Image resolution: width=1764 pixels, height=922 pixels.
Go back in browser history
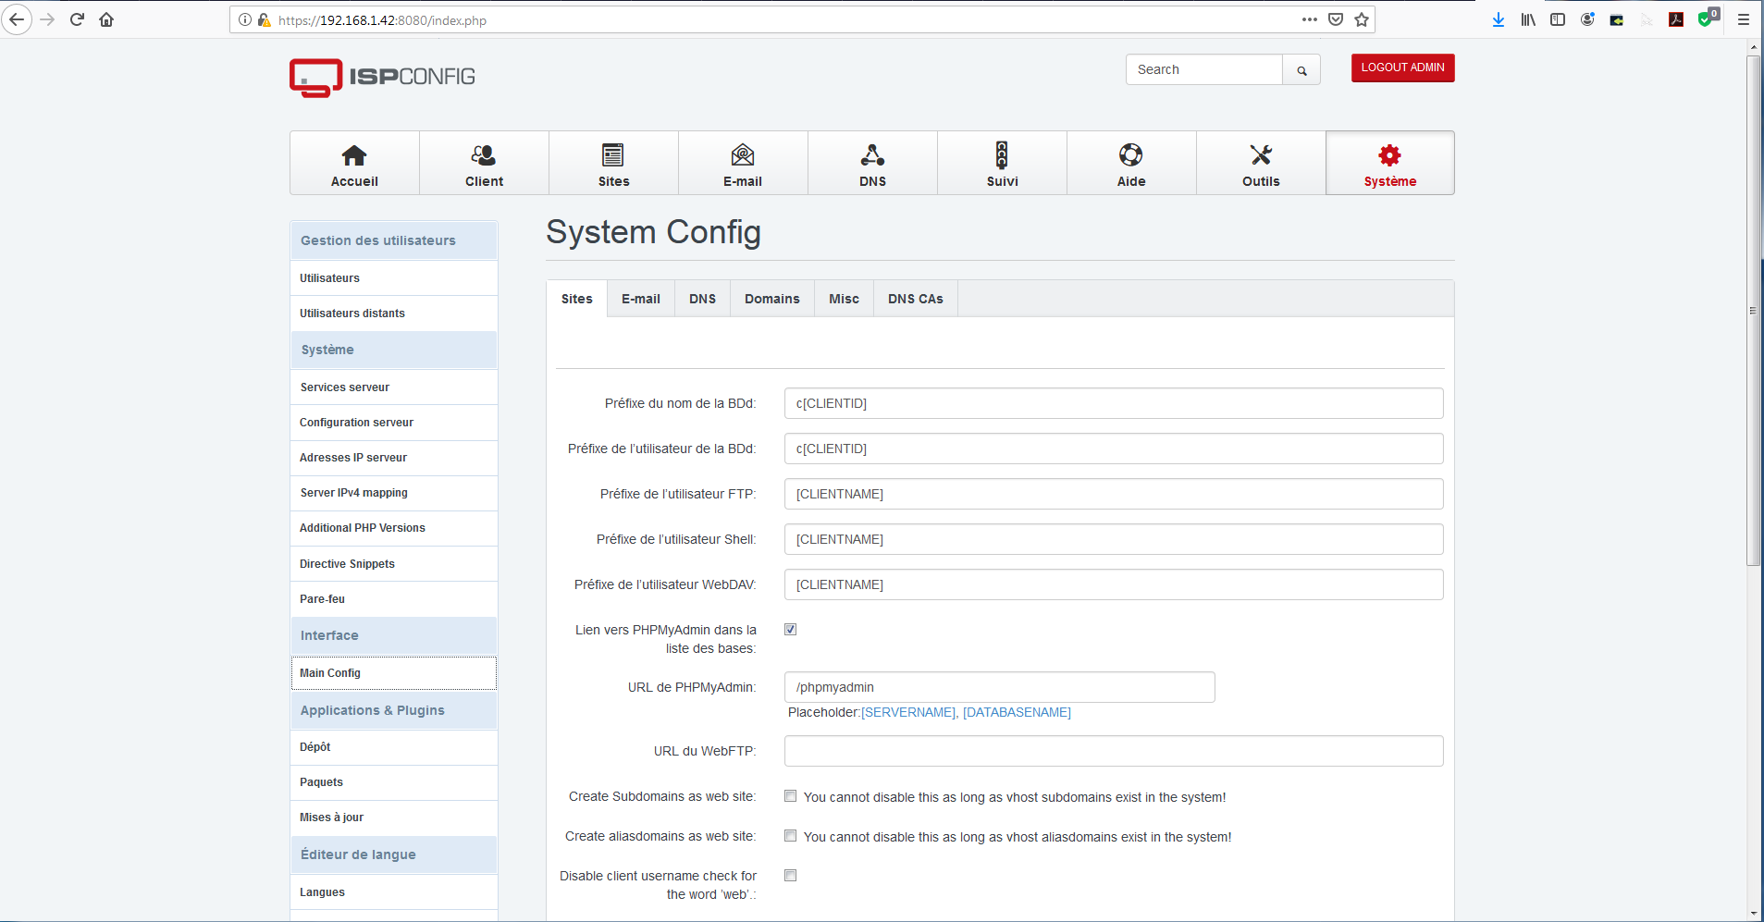coord(17,19)
